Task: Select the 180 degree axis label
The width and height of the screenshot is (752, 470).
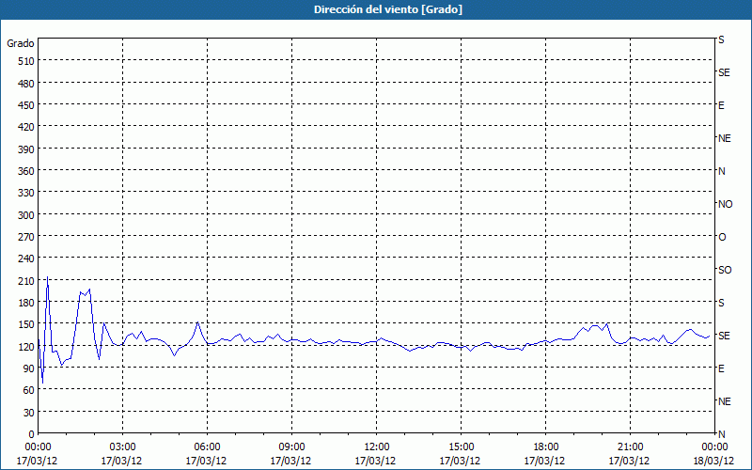Action: [x=26, y=303]
